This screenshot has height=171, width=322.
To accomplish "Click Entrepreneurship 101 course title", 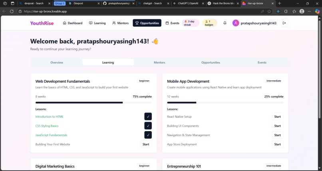I will point(184,166).
